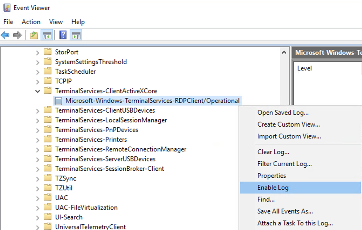
Task: Click the RDPClient/Operational log icon
Action: click(58, 101)
